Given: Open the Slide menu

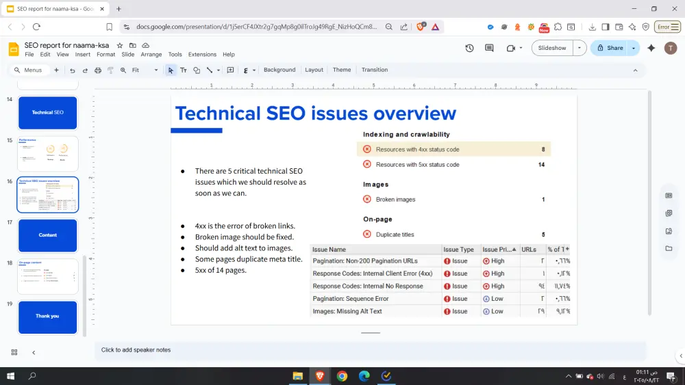Looking at the screenshot, I should [127, 55].
